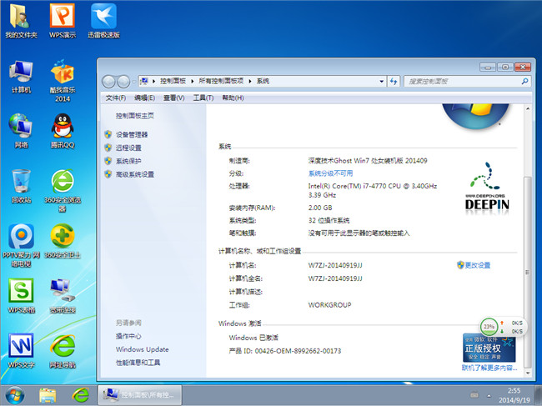
Task: Expand arrow after 所有控制面板项 breadcrumb
Action: click(x=250, y=81)
